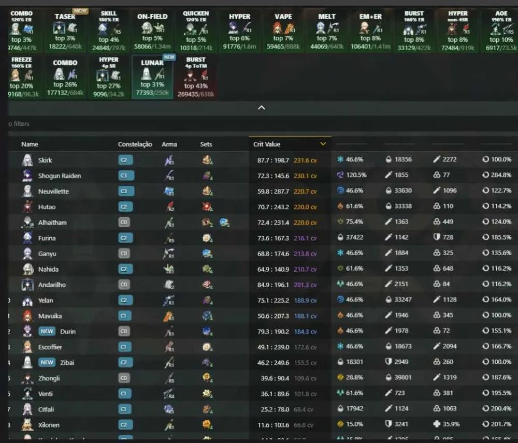Open the Crit Value column sort dropdown
Screen dimensions: 518x443
point(323,144)
